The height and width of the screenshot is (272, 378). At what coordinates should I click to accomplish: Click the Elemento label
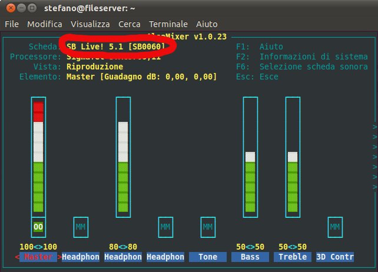(41, 77)
